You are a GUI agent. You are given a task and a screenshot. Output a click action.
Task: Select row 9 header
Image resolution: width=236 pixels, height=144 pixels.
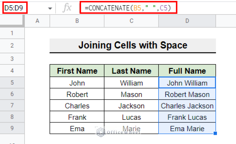pos(12,128)
